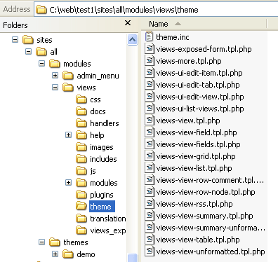
Task: Click the sites folder icon
Action: [28, 40]
